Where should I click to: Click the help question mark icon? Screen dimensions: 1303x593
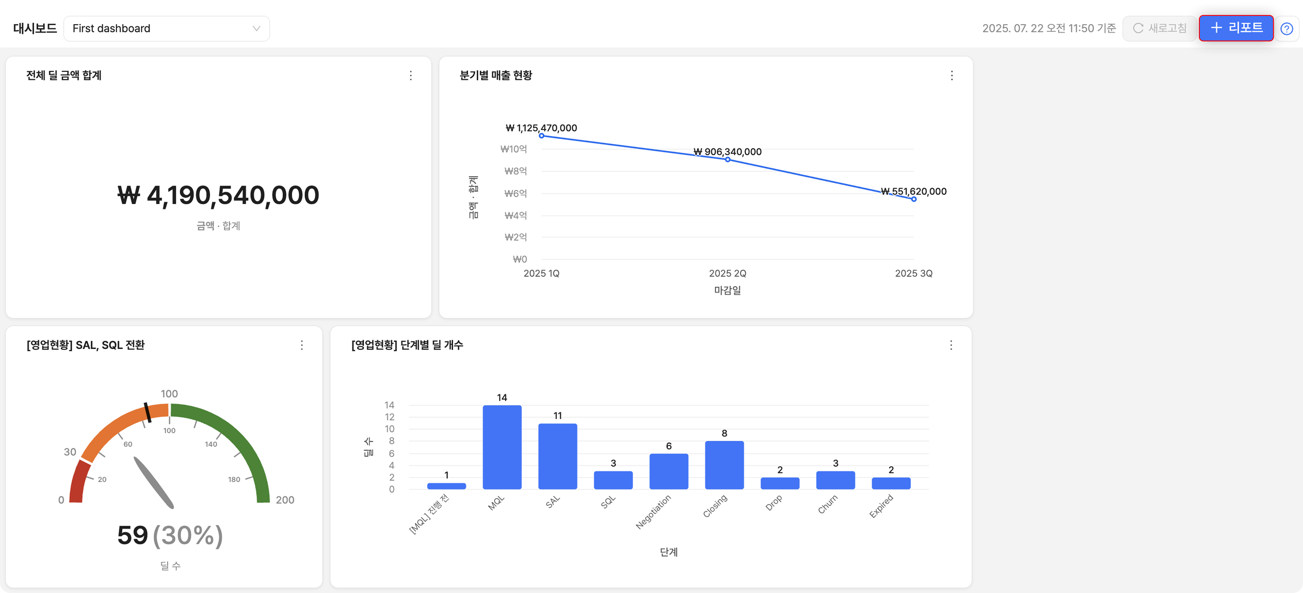coord(1286,29)
